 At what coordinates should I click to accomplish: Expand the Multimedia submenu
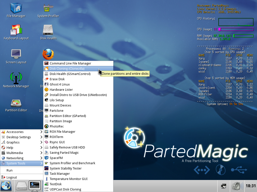22,153
